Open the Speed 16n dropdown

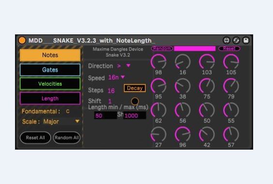coord(117,77)
